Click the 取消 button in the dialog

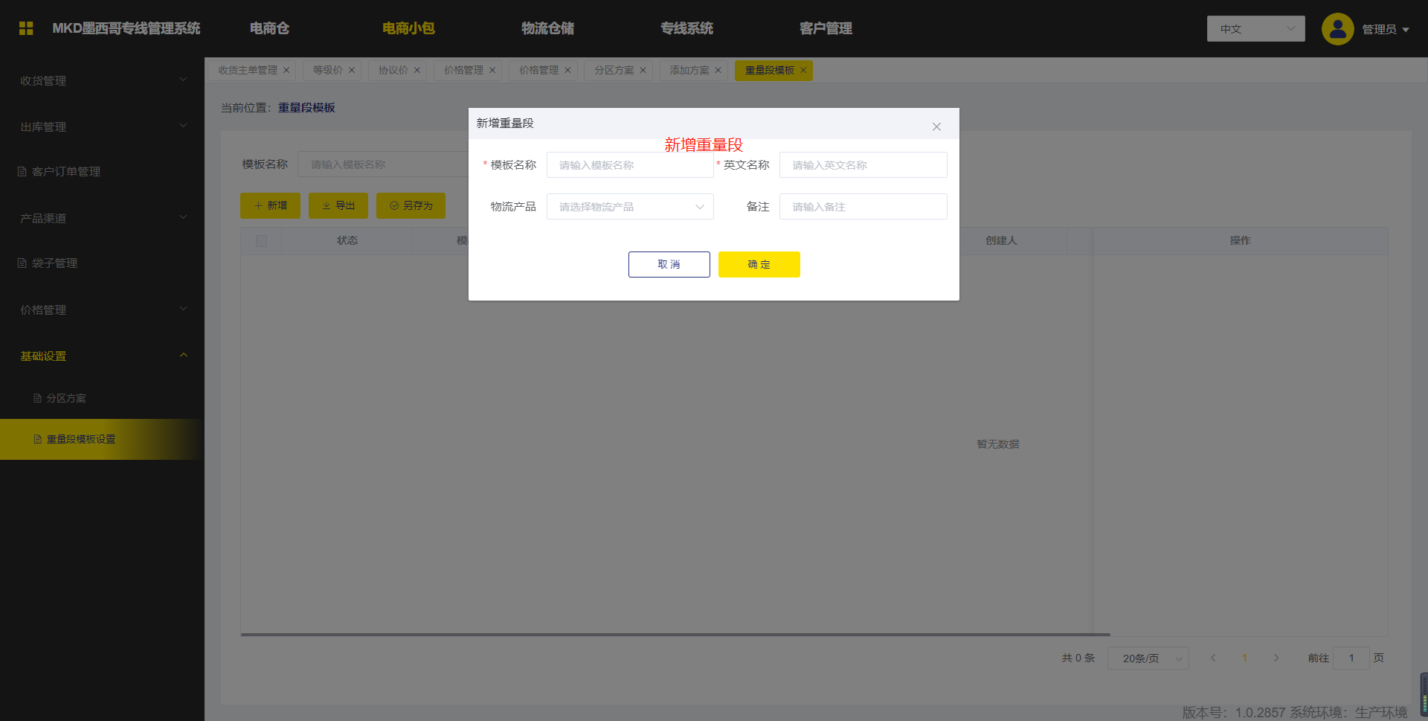point(669,264)
